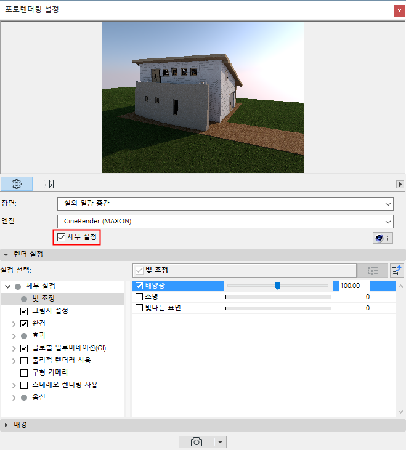This screenshot has width=406, height=450.
Task: Uncheck 그림자 설정 checkbox
Action: tap(24, 311)
